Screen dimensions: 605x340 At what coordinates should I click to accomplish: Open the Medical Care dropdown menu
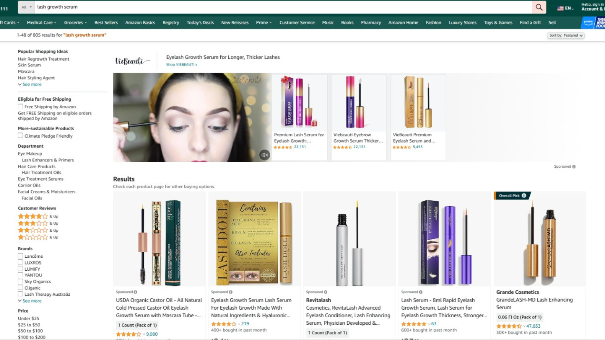(x=41, y=23)
